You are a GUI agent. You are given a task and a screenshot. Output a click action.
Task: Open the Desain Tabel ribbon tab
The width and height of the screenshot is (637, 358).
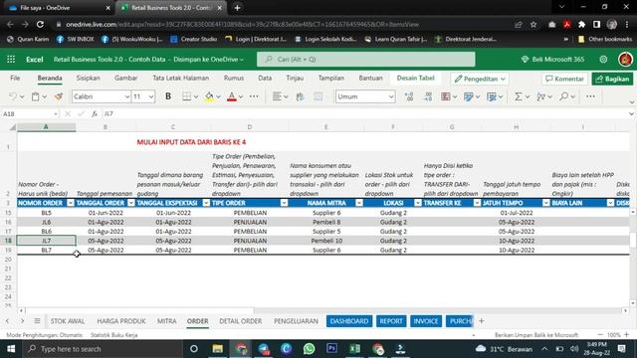(x=416, y=78)
